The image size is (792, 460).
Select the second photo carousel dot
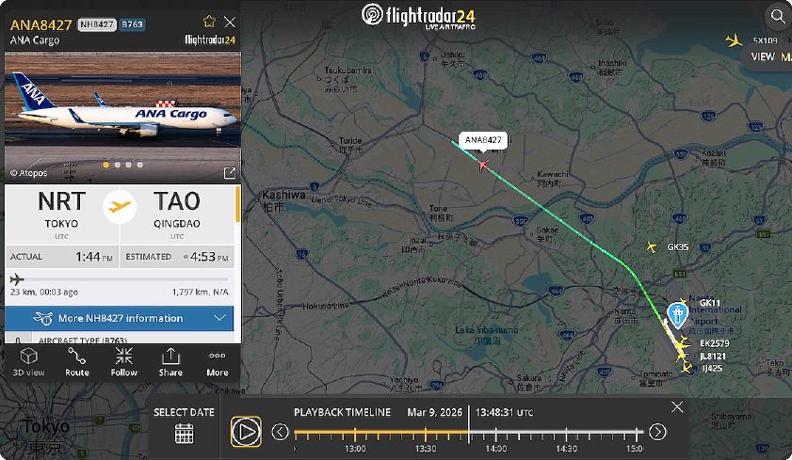click(x=117, y=165)
